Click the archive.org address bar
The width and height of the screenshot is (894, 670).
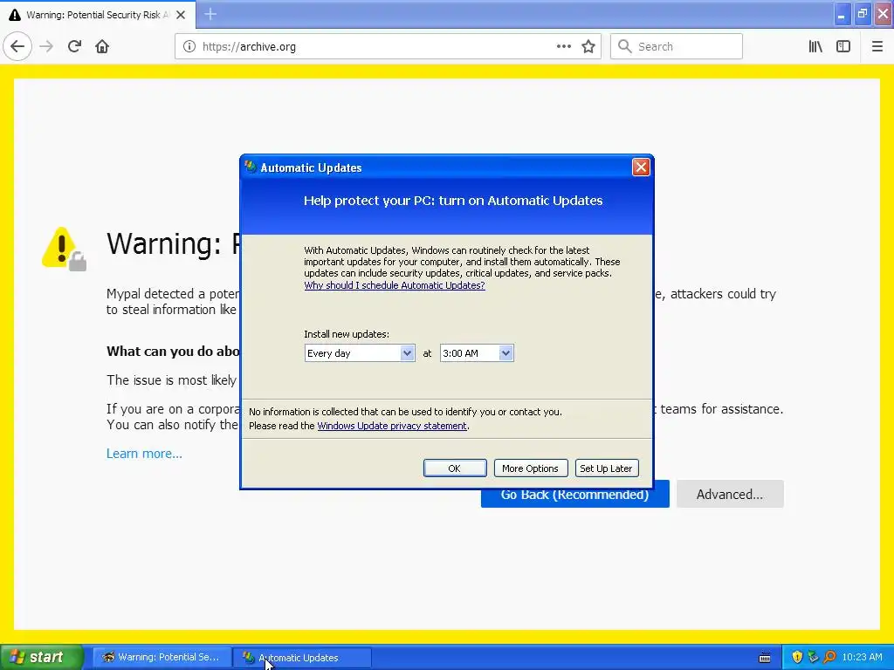tap(388, 47)
